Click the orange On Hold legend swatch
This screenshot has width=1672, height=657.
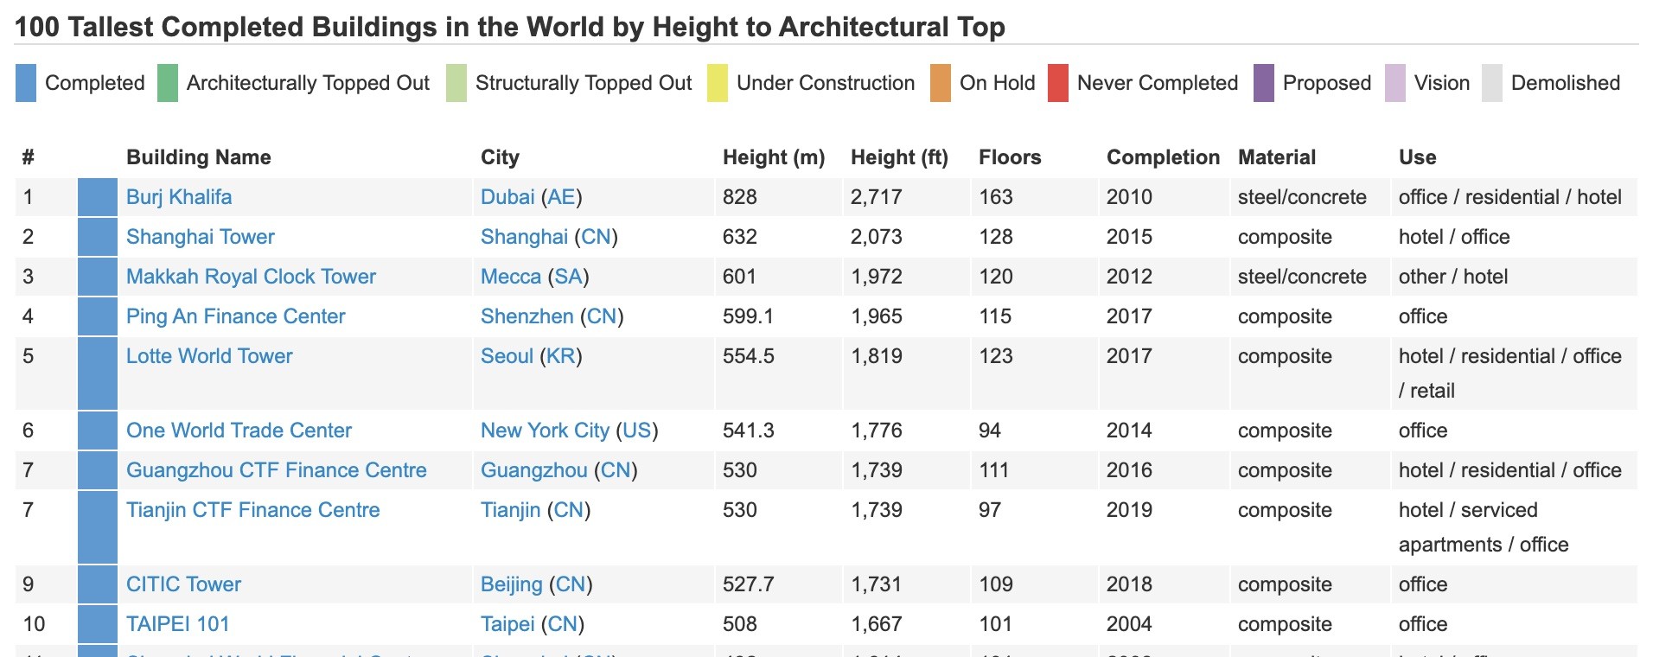point(941,83)
